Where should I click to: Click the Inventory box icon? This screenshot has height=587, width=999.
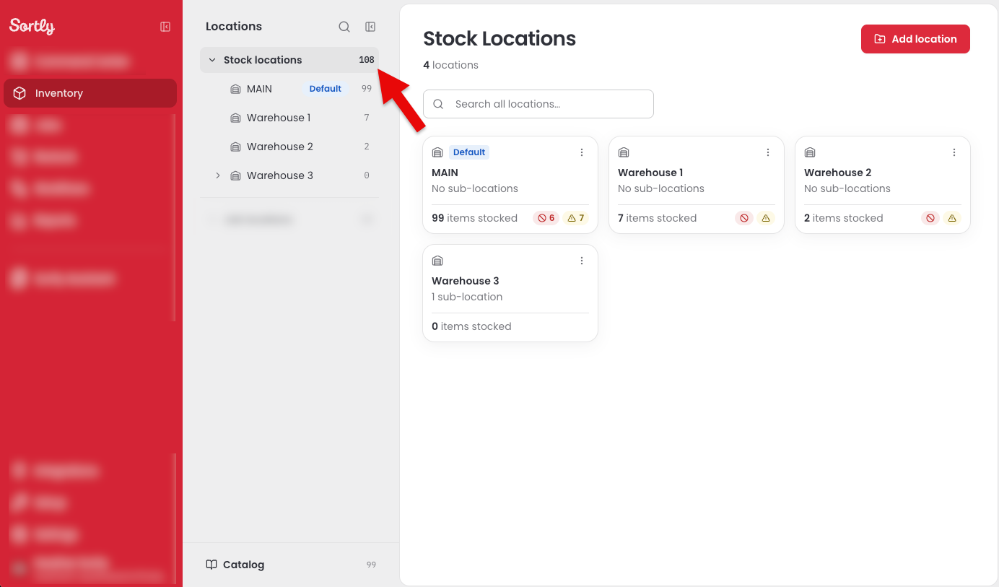(20, 93)
